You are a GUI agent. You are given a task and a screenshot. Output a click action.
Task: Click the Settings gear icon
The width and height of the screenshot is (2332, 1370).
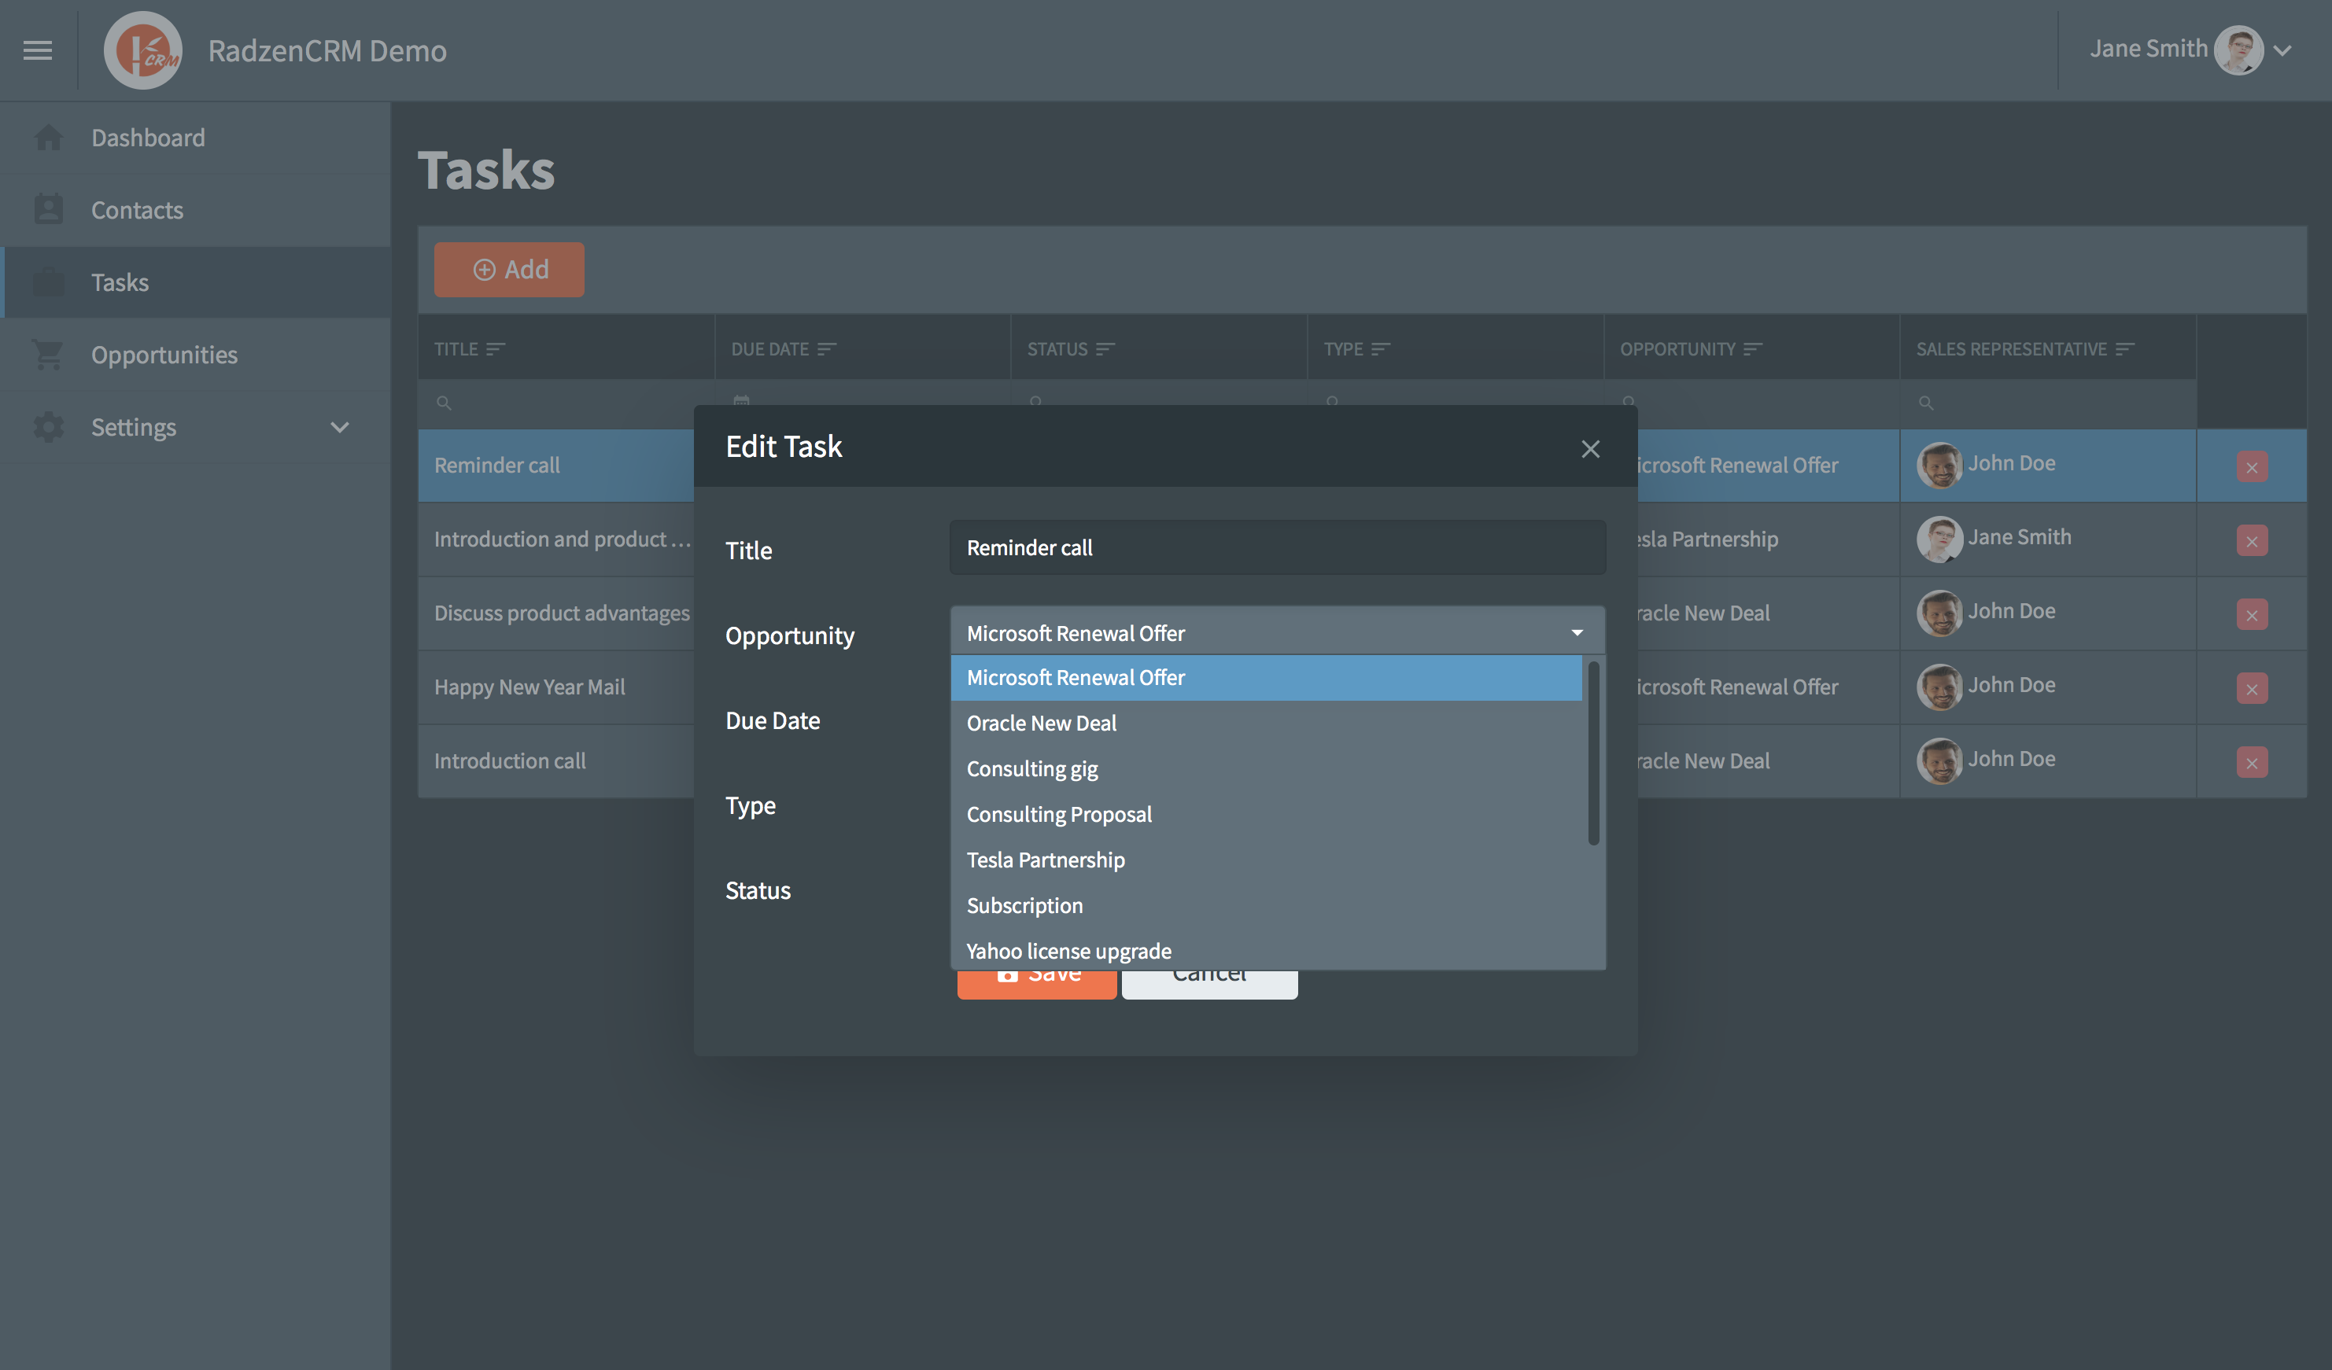48,426
